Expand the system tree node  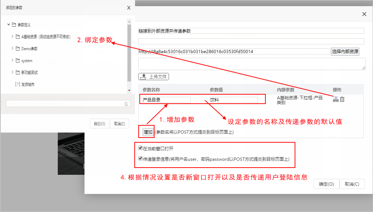coord(12,60)
